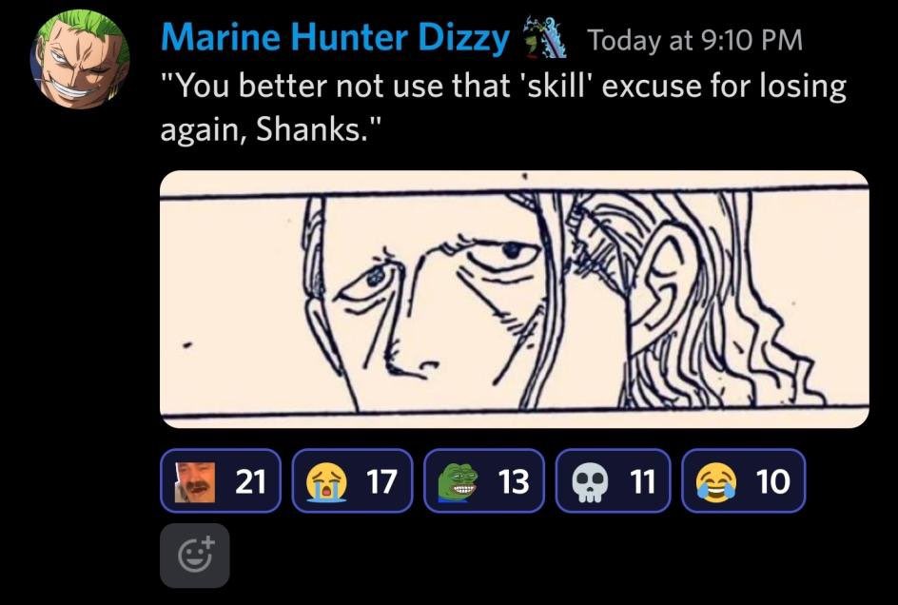Open the manga panel image attachment

pos(515,299)
